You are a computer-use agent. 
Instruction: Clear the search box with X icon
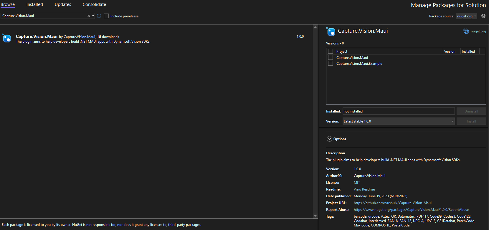(88, 16)
